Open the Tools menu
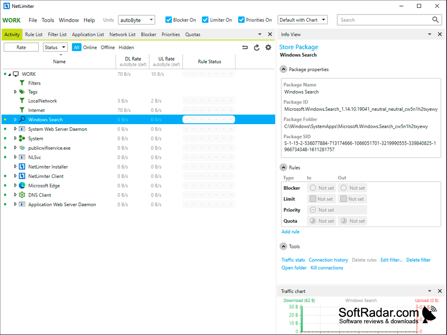The height and width of the screenshot is (335, 447). pos(48,20)
